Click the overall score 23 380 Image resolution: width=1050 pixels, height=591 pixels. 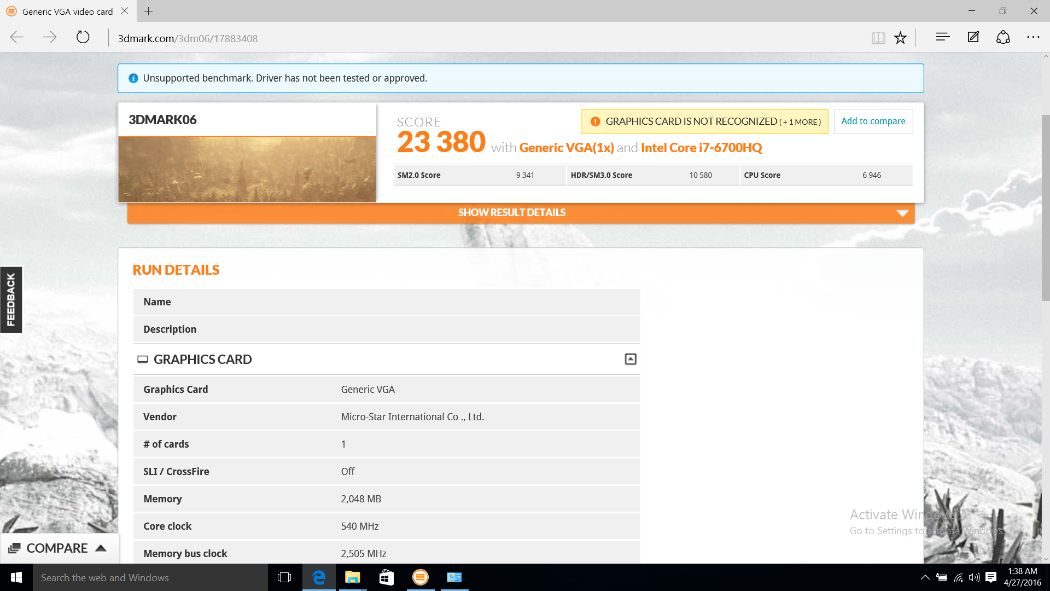pos(441,142)
